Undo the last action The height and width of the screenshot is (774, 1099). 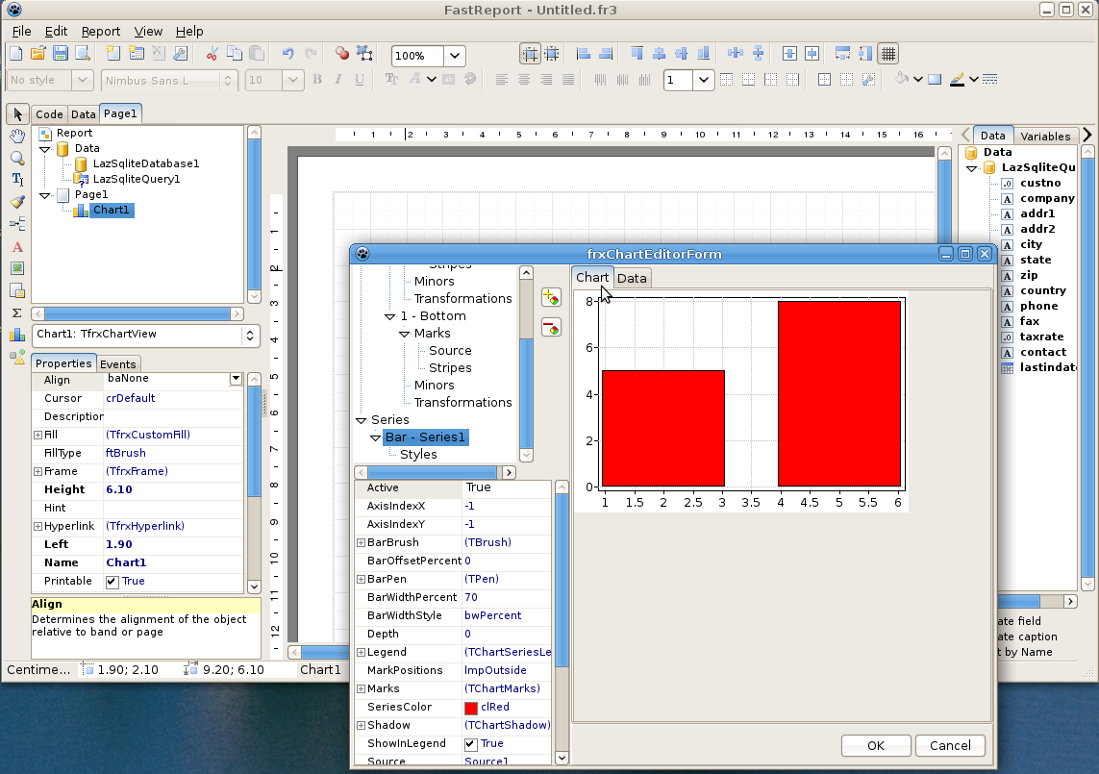(x=287, y=54)
